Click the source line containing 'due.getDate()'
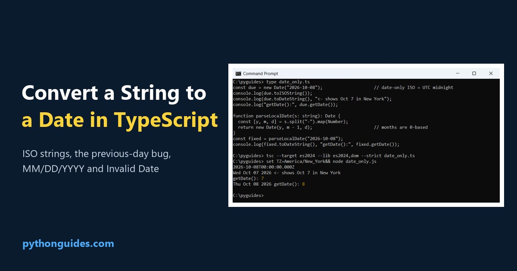 pyautogui.click(x=286, y=105)
